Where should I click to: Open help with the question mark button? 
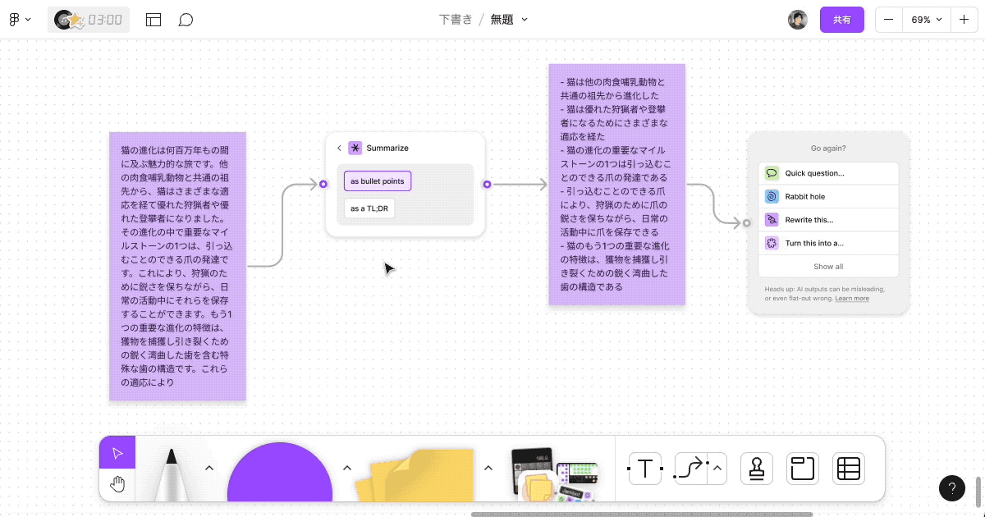[x=952, y=487]
